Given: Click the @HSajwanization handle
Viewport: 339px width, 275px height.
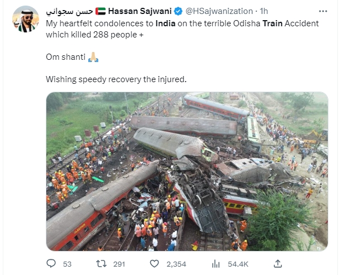Looking at the screenshot, I should tap(219, 11).
